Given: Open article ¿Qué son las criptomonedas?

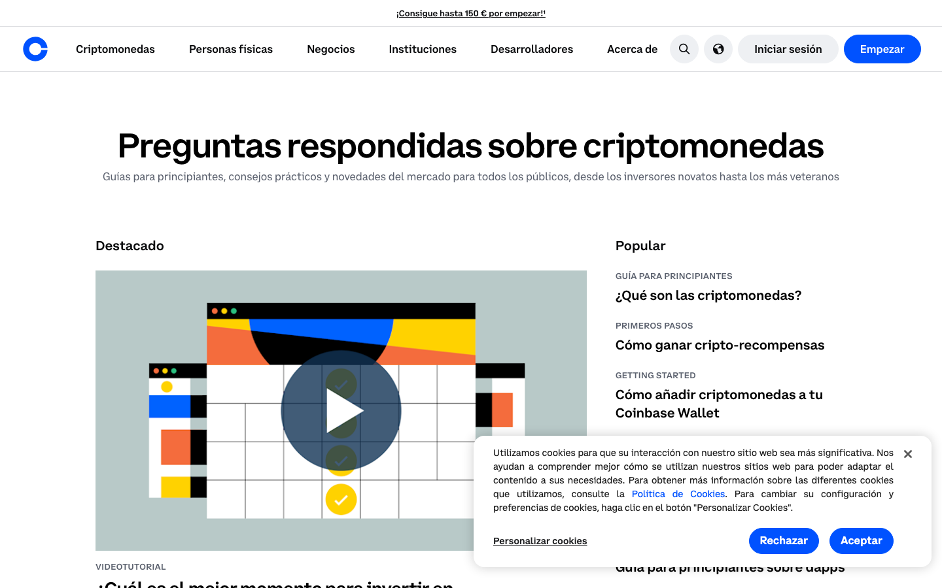Looking at the screenshot, I should [708, 295].
